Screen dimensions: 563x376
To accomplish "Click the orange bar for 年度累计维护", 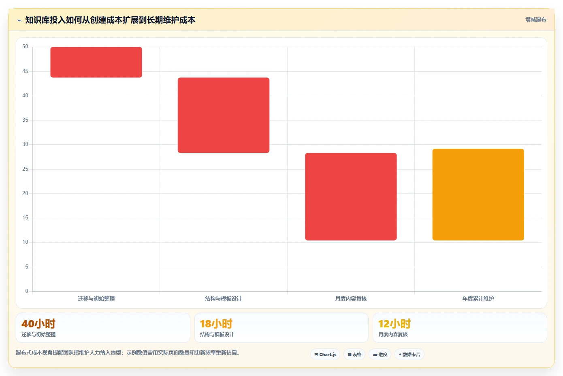I will point(478,195).
